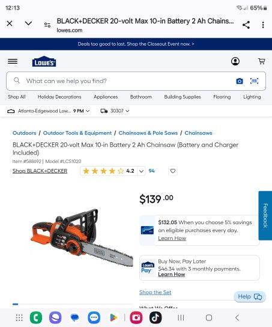Open browser three-dot overflow menu
The width and height of the screenshot is (272, 327).
[x=263, y=25]
